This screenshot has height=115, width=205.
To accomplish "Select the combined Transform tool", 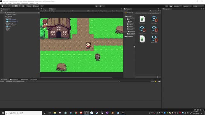I will (20, 6).
